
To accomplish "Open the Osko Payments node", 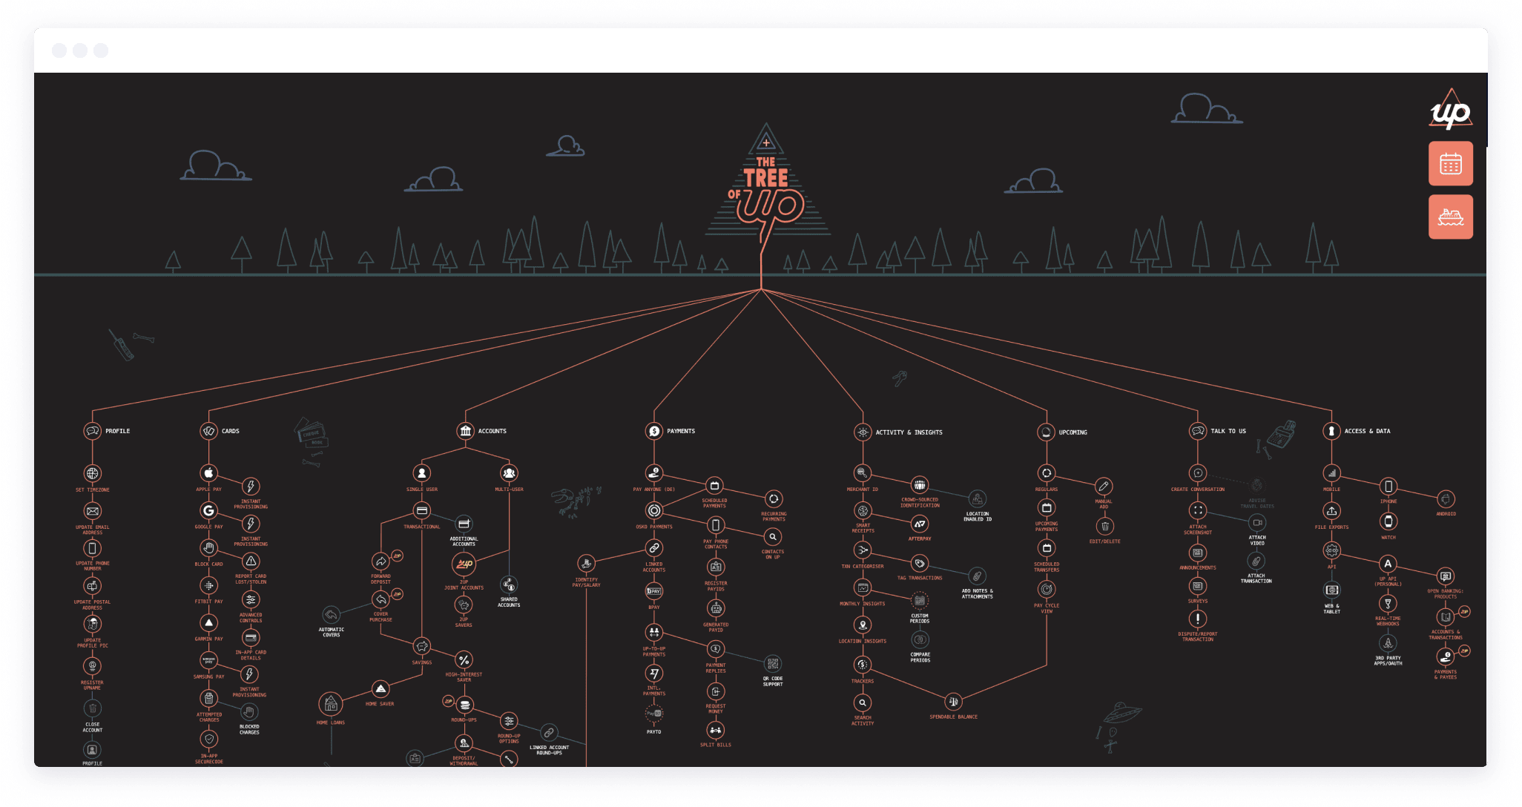I will point(653,510).
